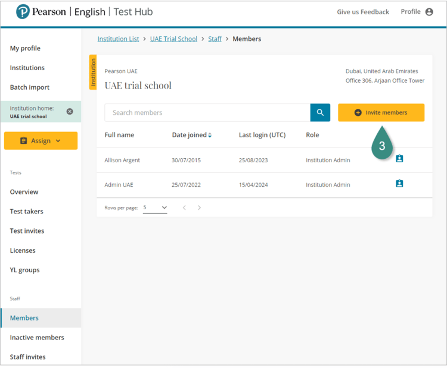Open the Rows per page dropdown
This screenshot has width=447, height=368.
(x=156, y=207)
